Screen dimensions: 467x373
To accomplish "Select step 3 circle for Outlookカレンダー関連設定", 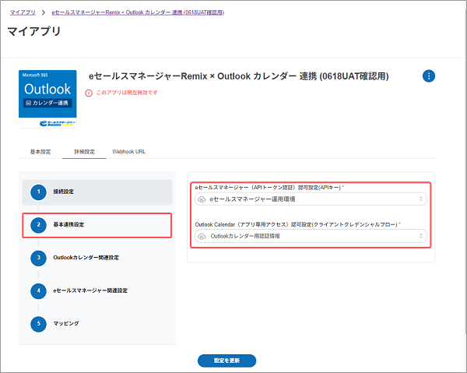I will tap(36, 257).
